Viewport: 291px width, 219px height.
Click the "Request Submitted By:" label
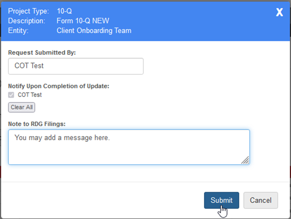point(42,53)
